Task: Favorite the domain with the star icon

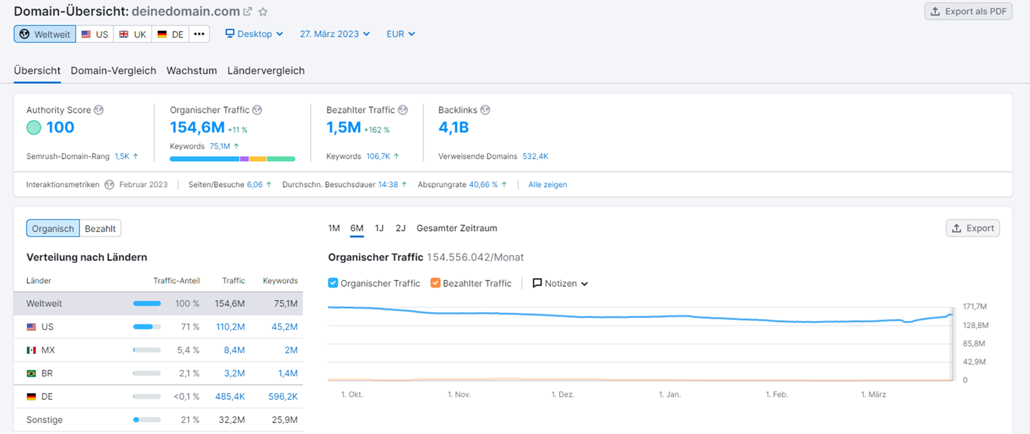Action: (x=263, y=11)
